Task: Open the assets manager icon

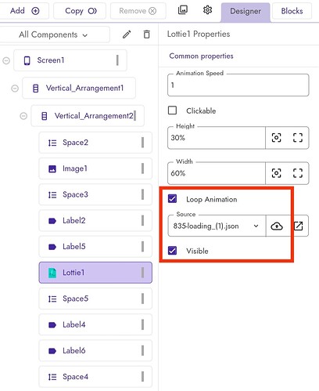Action: pyautogui.click(x=183, y=10)
